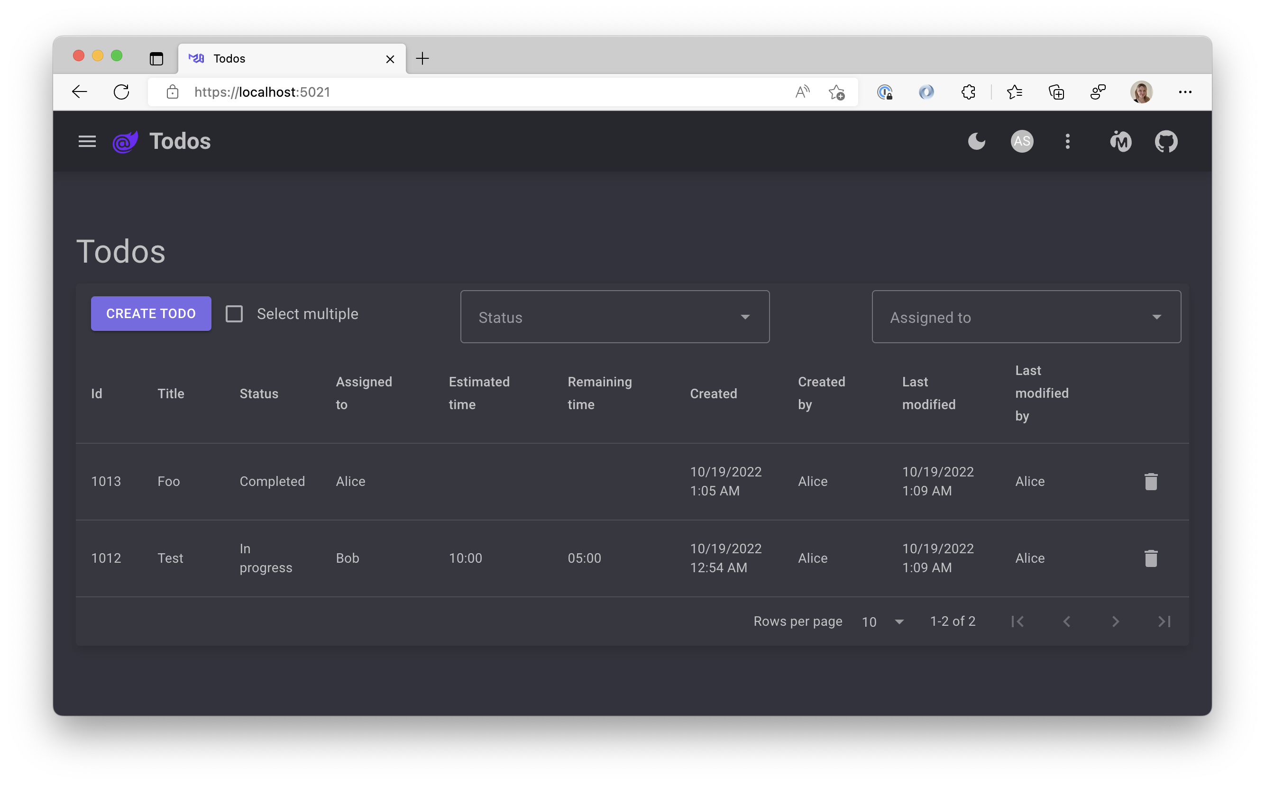Enable the Select multiple checkbox
The width and height of the screenshot is (1265, 786).
coord(234,314)
